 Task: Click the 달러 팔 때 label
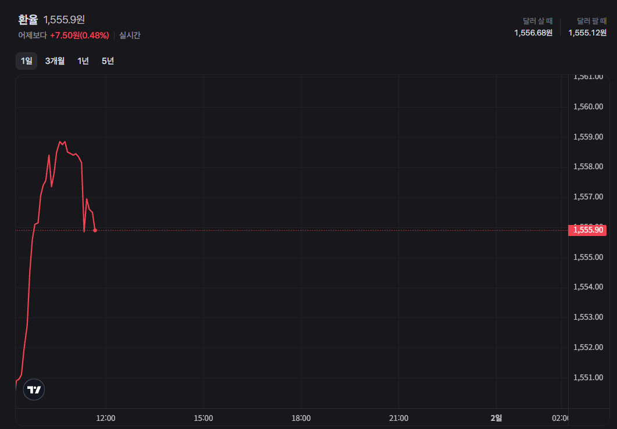click(x=592, y=21)
